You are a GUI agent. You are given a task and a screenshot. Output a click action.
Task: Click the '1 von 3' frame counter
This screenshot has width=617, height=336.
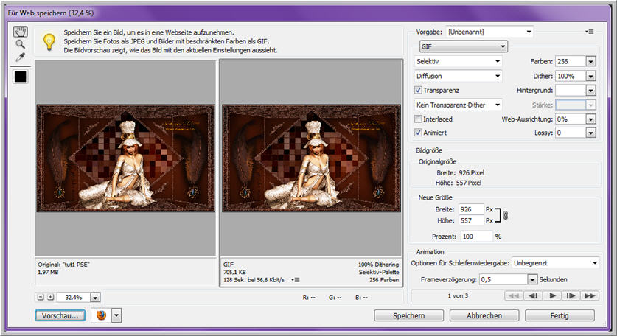click(458, 296)
